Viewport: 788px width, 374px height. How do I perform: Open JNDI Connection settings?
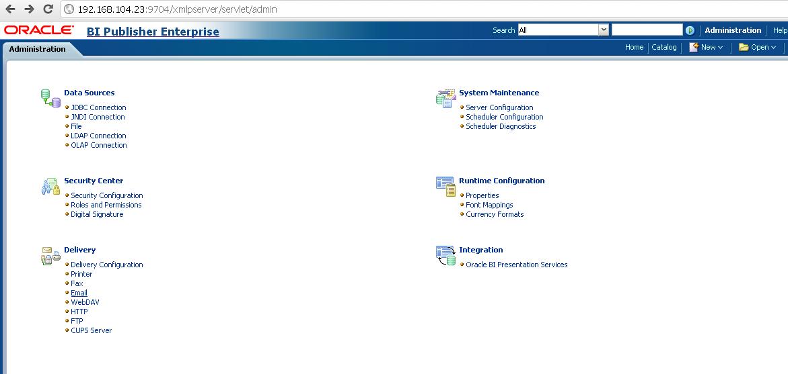98,117
